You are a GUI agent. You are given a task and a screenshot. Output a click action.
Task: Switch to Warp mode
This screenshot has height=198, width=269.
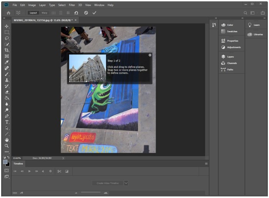44,13
